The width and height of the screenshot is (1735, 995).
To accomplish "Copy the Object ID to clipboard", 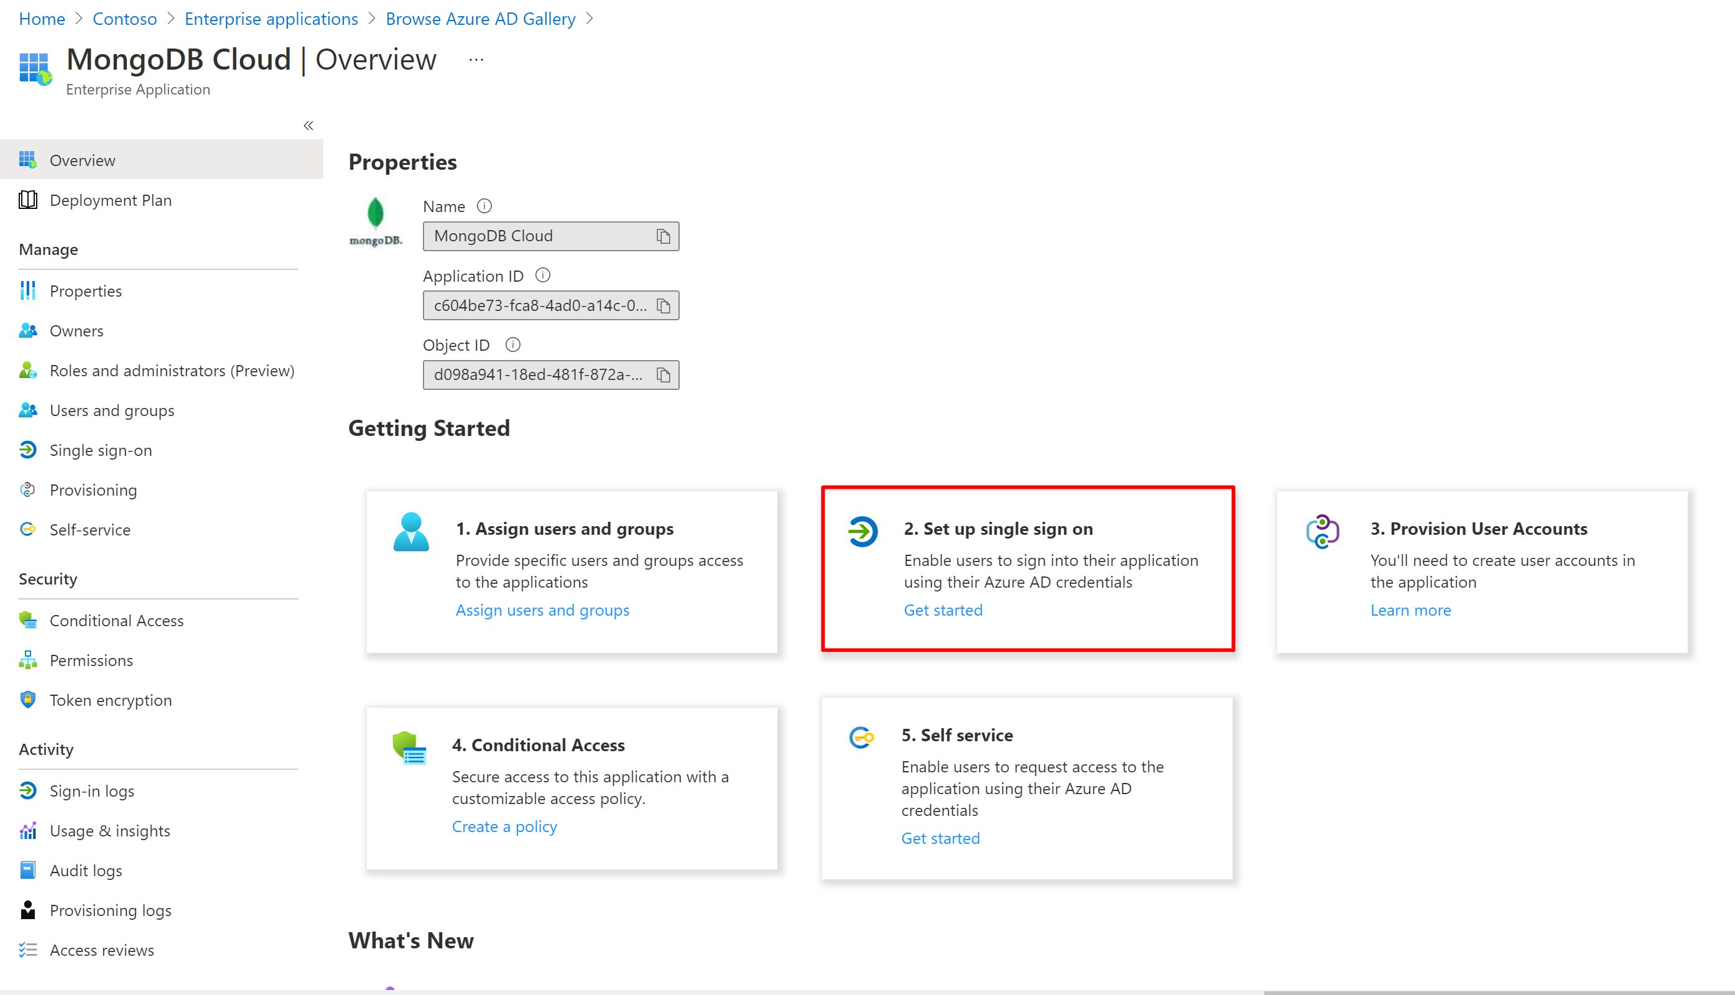I will pyautogui.click(x=663, y=374).
